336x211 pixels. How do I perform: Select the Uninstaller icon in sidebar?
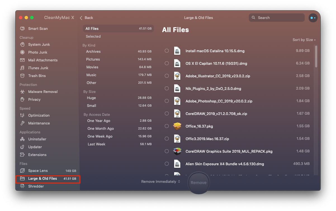coord(22,139)
